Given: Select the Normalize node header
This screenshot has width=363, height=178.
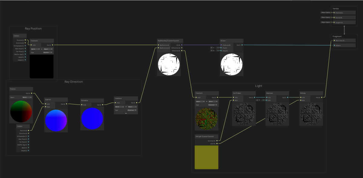Looking at the screenshot, I should click(92, 100).
